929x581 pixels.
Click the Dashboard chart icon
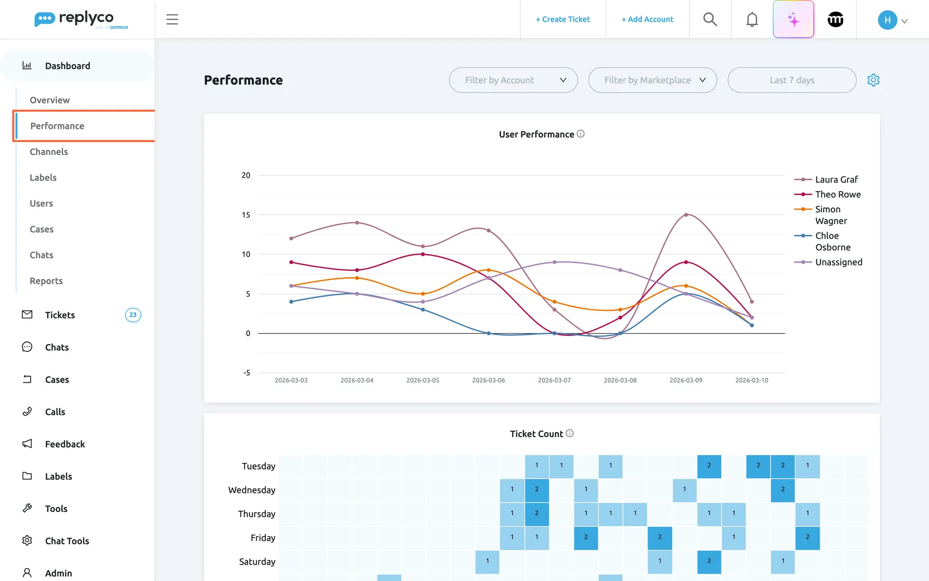[x=27, y=66]
